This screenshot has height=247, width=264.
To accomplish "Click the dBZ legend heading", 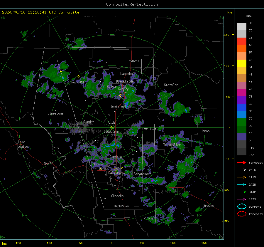I will [x=249, y=16].
